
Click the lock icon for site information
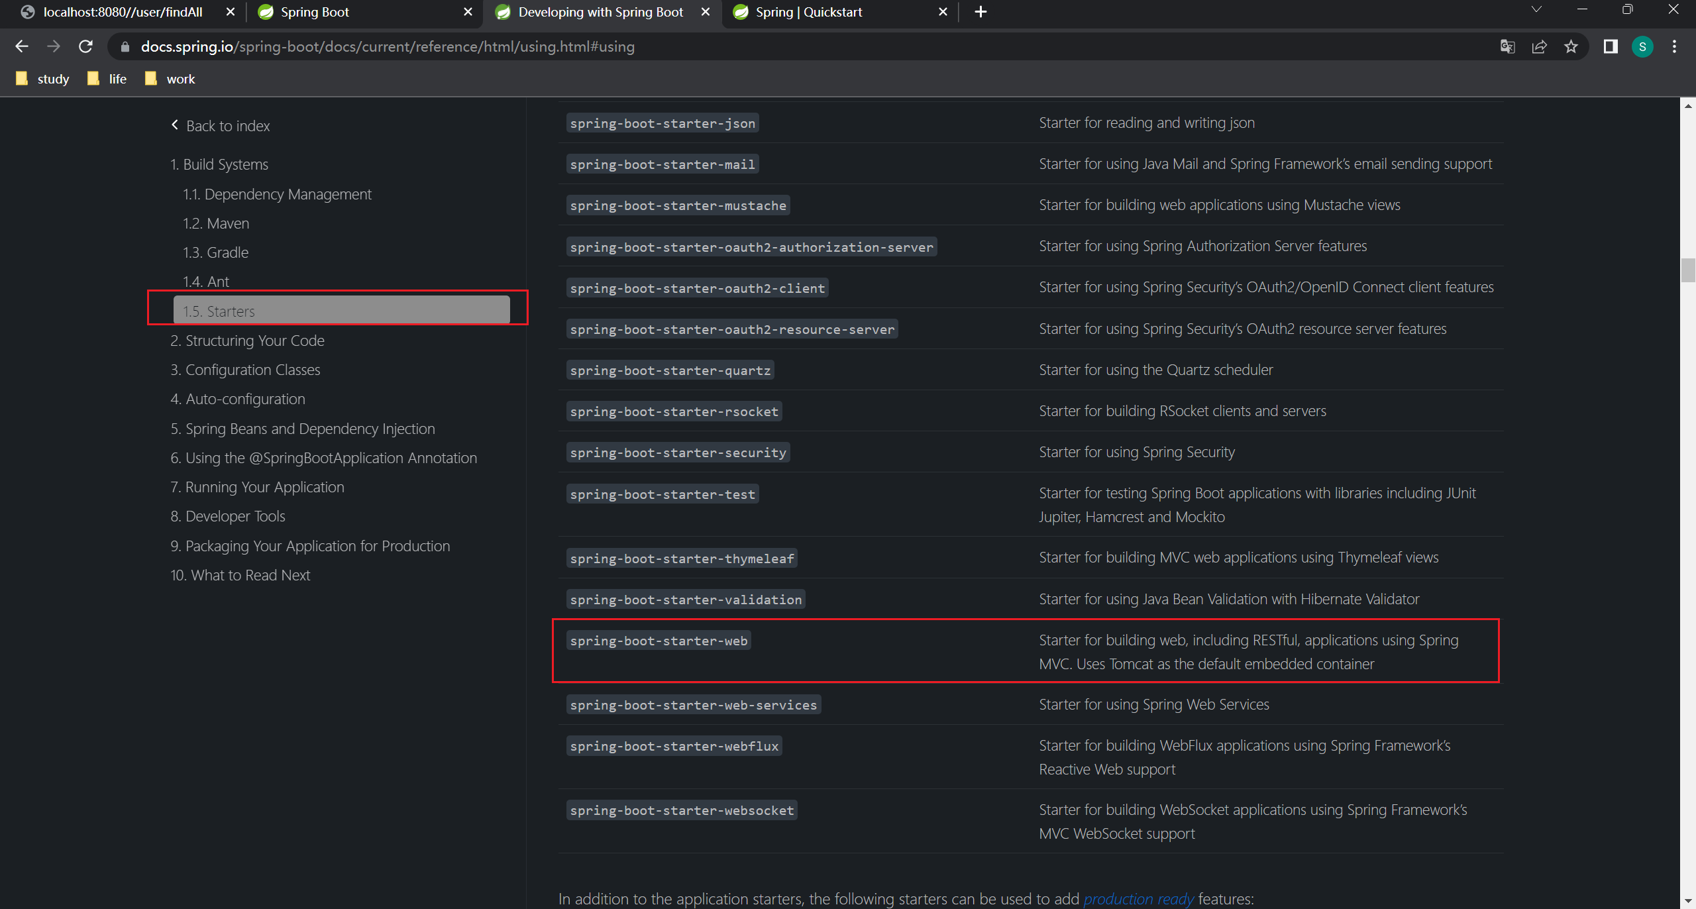pos(125,47)
